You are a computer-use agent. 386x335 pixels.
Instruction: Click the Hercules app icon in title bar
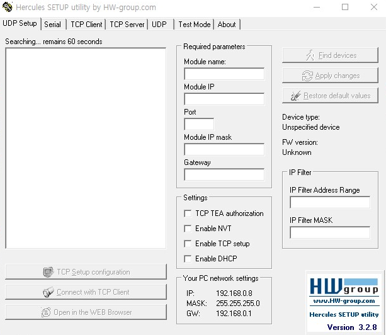[x=8, y=7]
